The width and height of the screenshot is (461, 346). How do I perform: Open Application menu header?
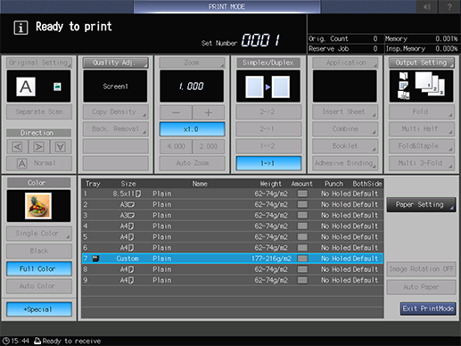coord(345,62)
